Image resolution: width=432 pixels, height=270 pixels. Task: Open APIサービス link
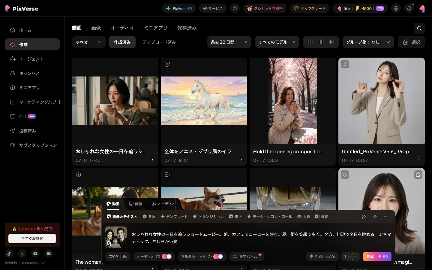[213, 8]
